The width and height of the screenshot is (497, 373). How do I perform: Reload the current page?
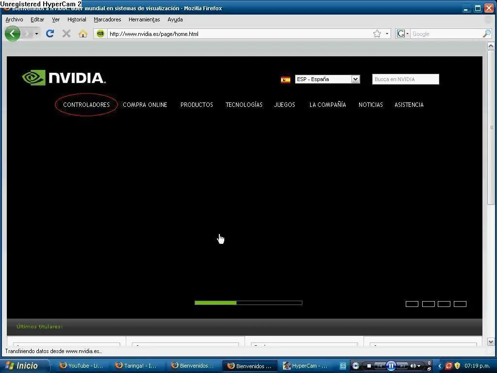(x=50, y=34)
